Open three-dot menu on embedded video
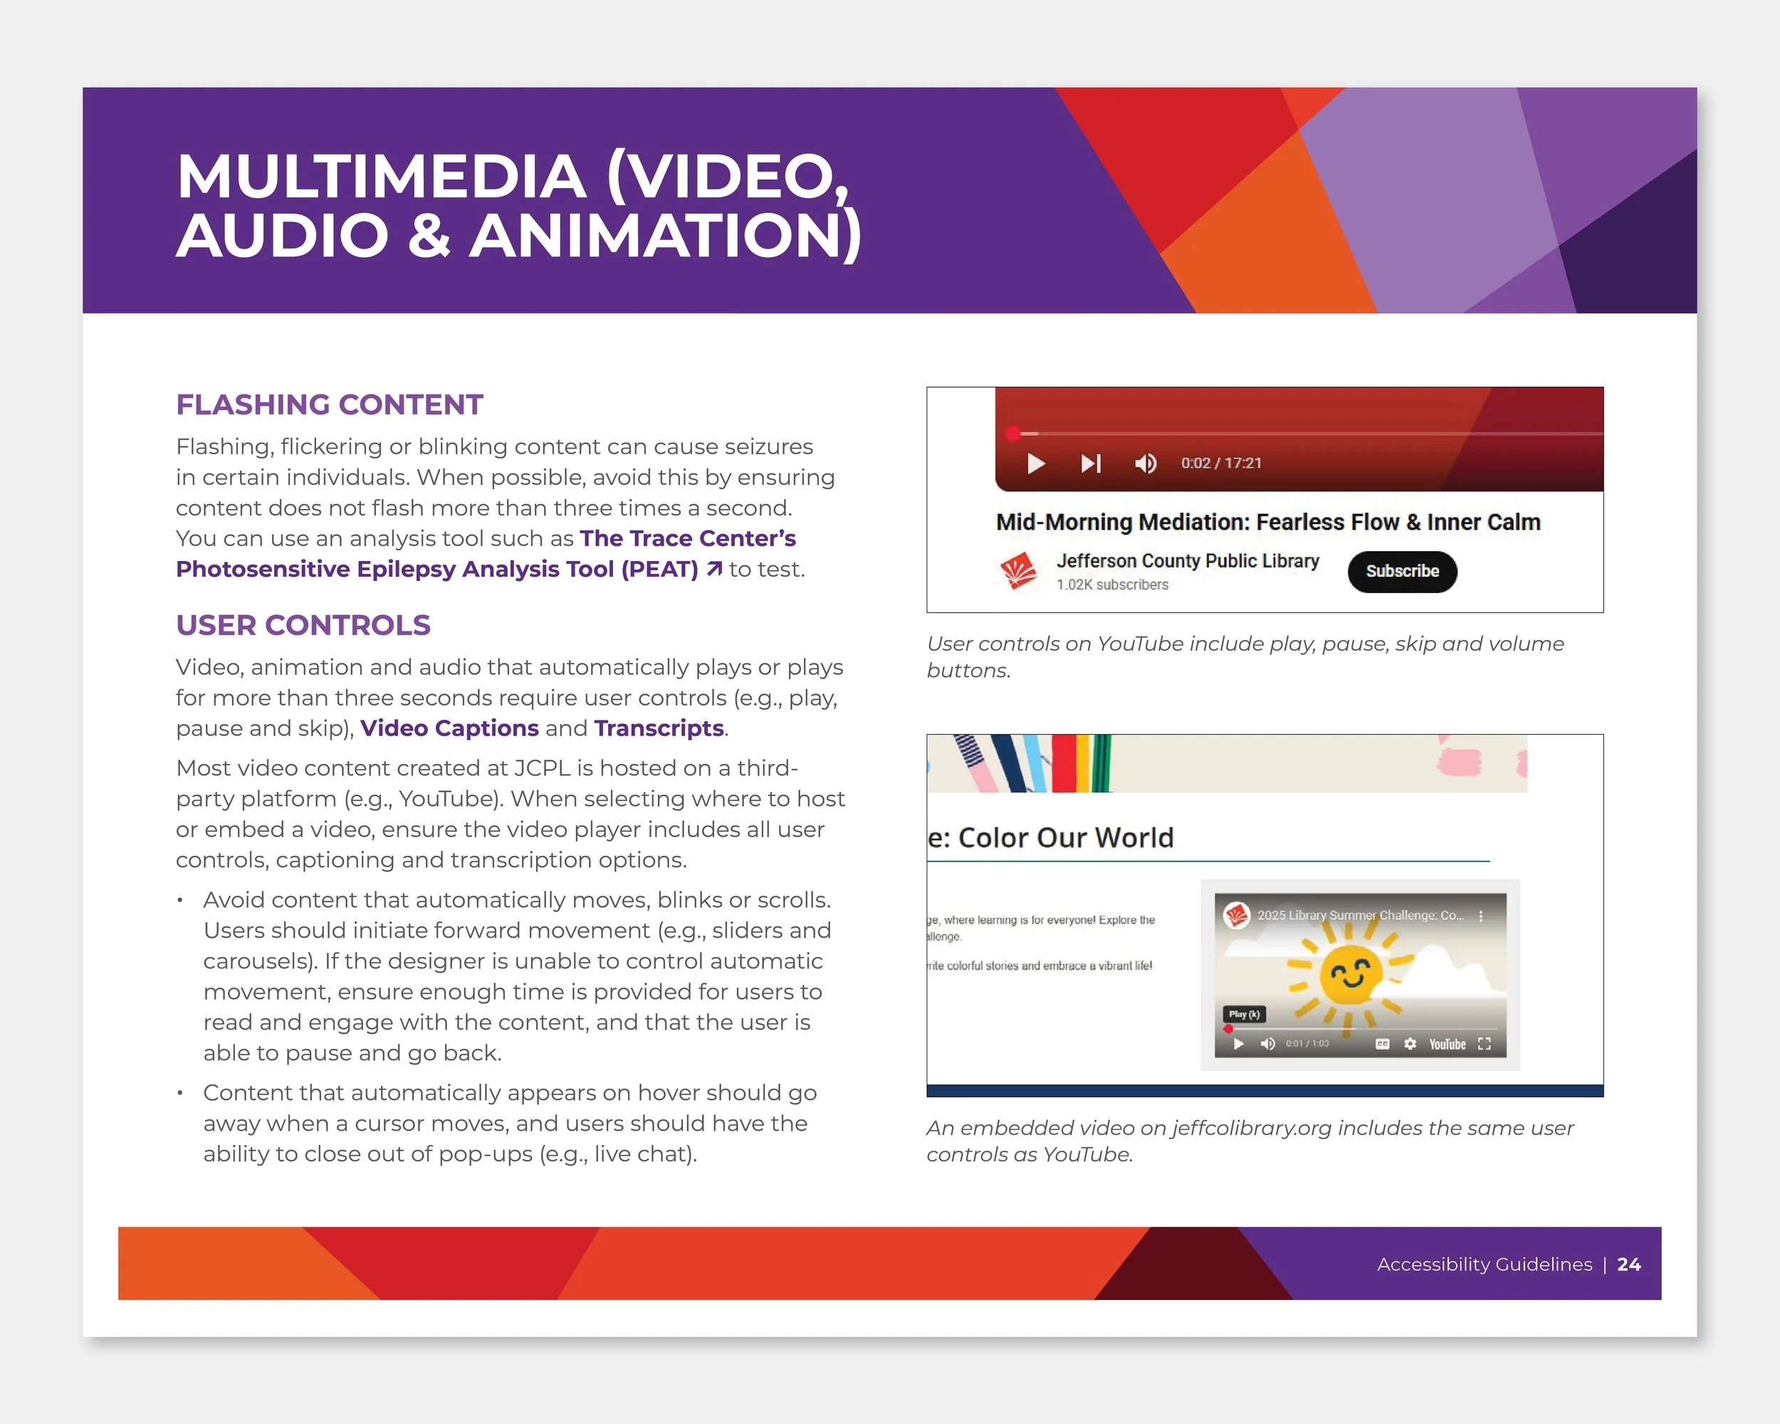Image resolution: width=1780 pixels, height=1424 pixels. tap(1481, 916)
